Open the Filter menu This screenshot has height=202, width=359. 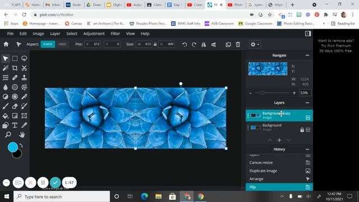point(115,34)
